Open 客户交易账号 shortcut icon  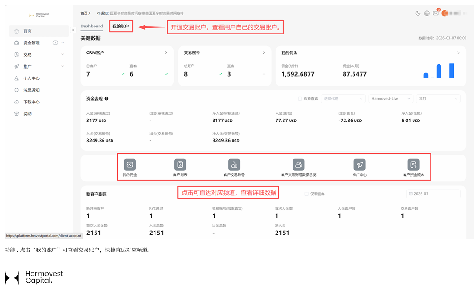[234, 165]
